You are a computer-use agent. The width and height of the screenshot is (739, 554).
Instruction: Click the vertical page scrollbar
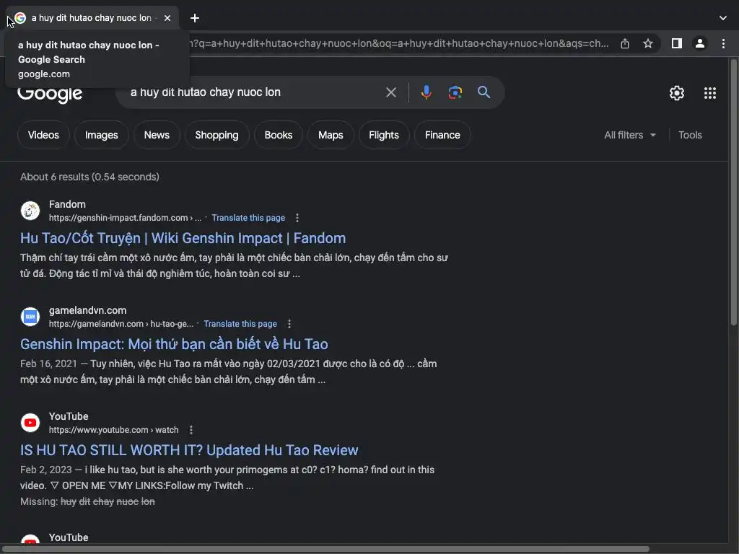tap(733, 192)
